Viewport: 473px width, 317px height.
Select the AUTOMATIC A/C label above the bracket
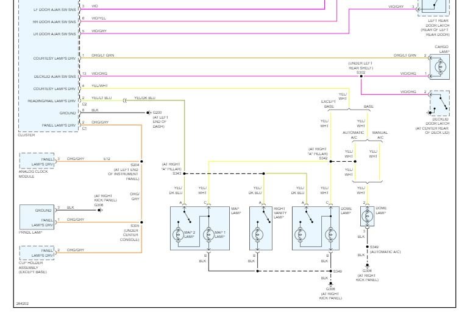[x=354, y=135]
